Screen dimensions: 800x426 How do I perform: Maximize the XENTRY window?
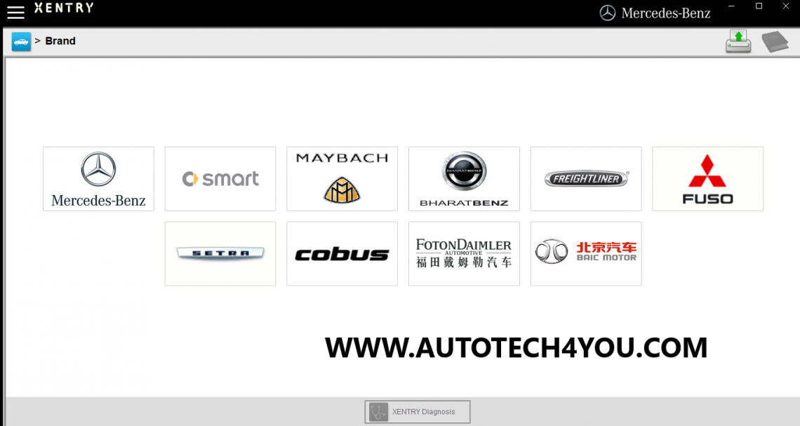[x=759, y=6]
